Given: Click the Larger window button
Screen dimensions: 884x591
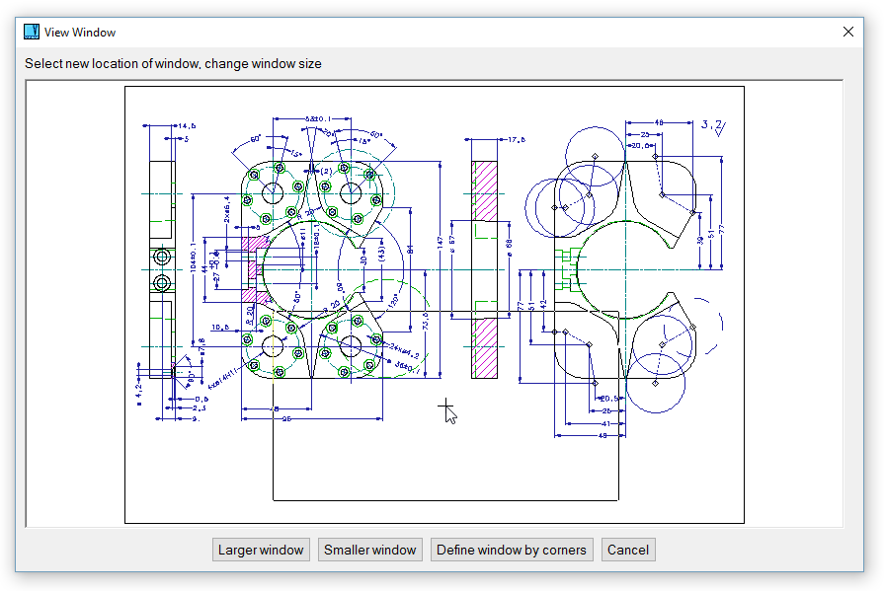Looking at the screenshot, I should pyautogui.click(x=261, y=550).
